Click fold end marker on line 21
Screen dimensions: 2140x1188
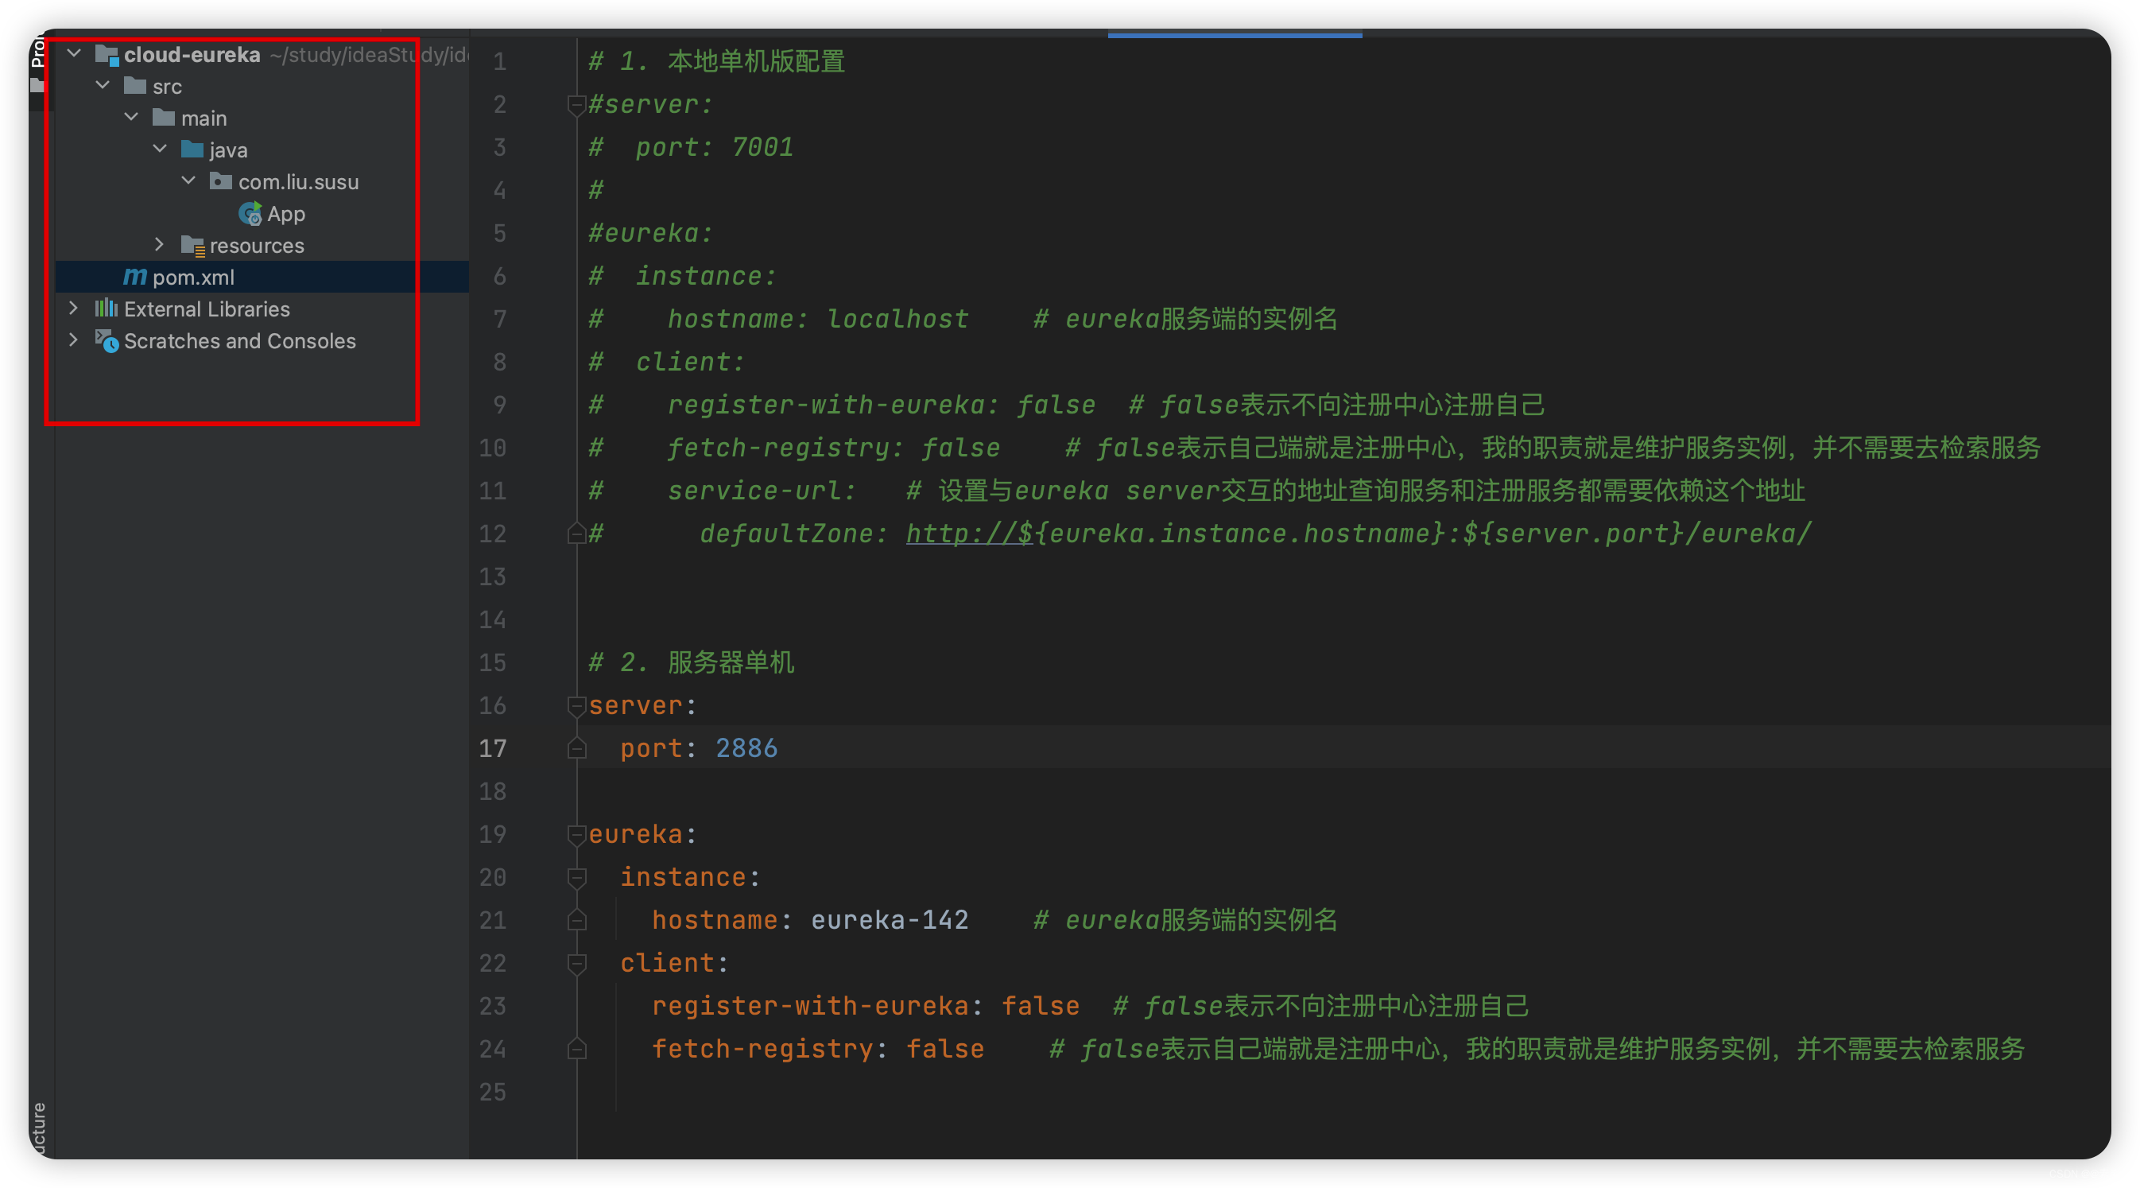pos(576,920)
